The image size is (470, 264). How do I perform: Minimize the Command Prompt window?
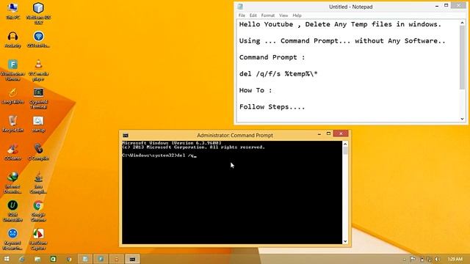319,133
